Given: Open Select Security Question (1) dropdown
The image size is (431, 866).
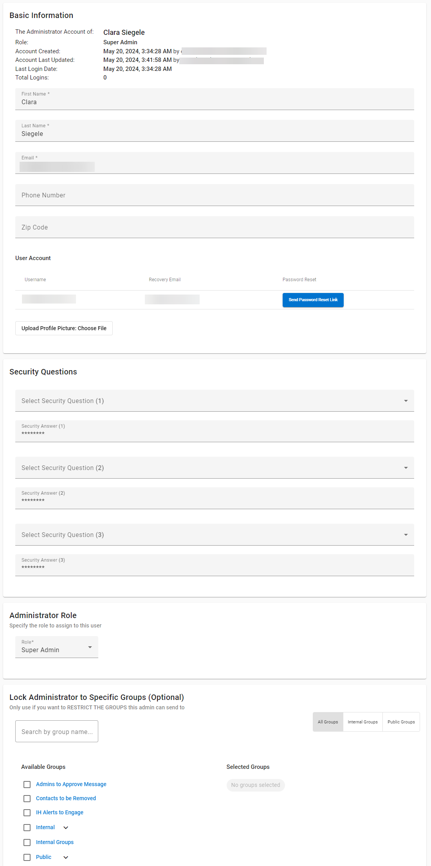Looking at the screenshot, I should (215, 401).
